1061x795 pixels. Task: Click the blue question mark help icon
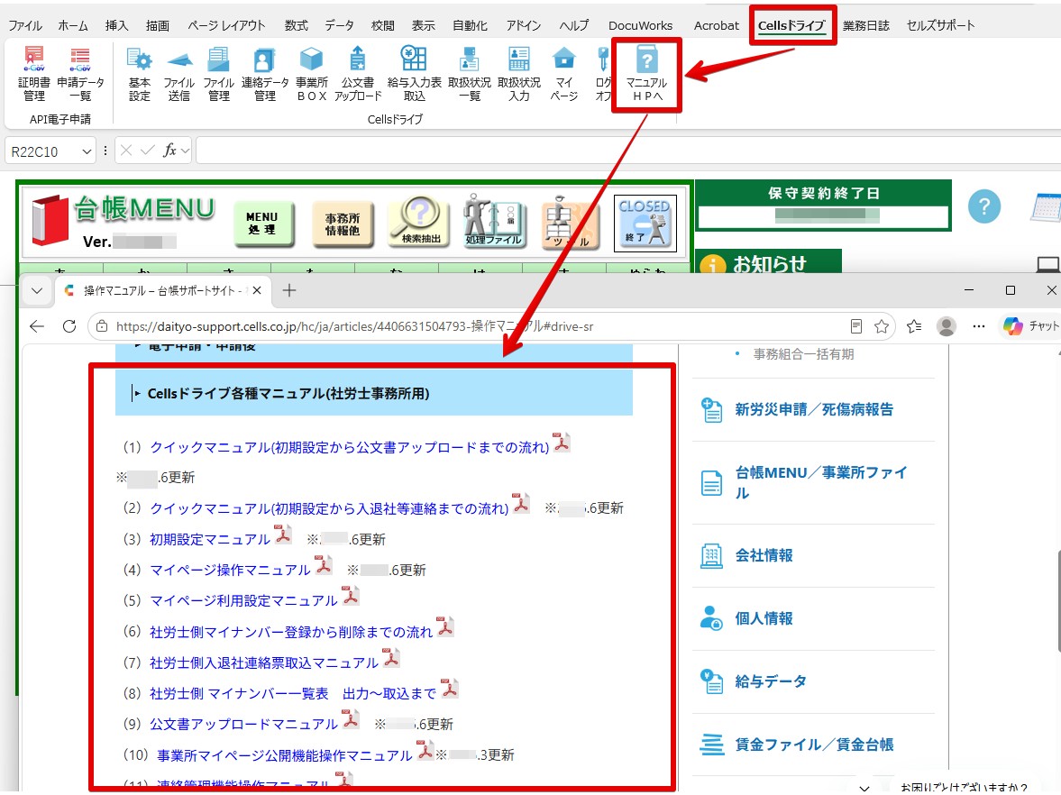point(983,206)
